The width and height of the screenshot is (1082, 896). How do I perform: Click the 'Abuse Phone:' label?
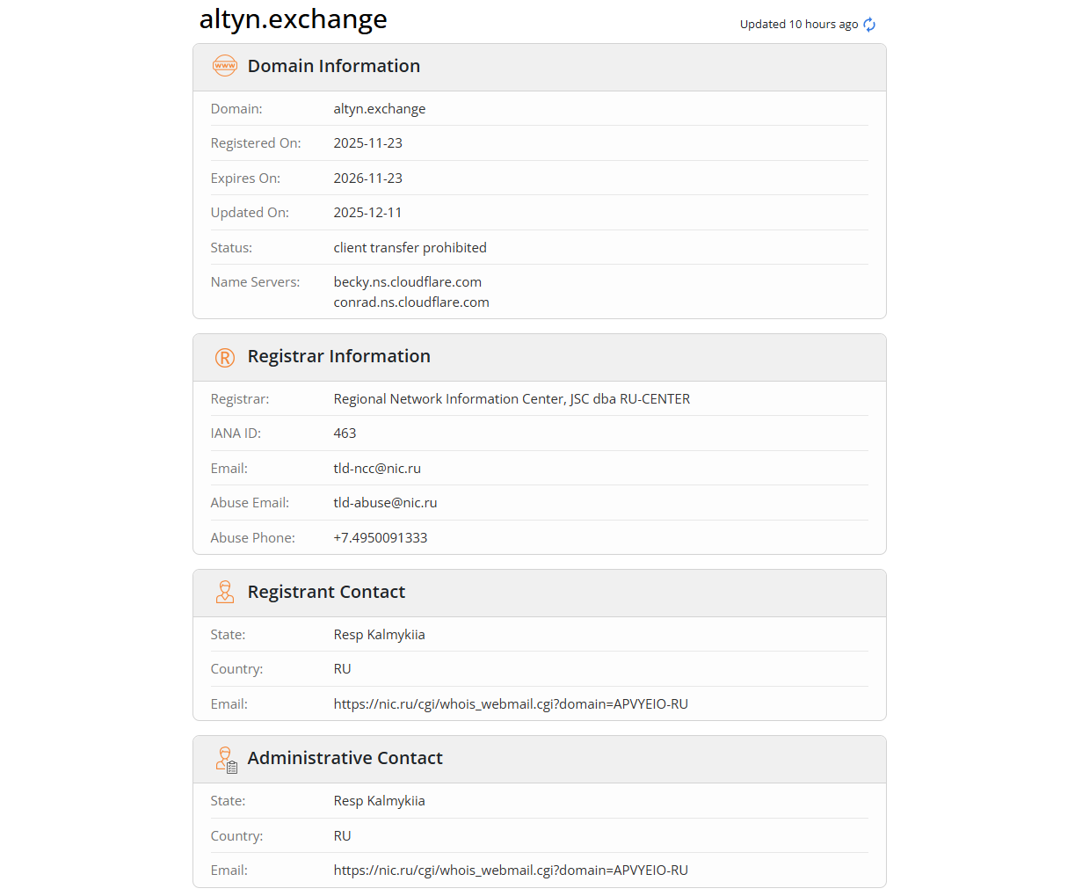(x=253, y=538)
